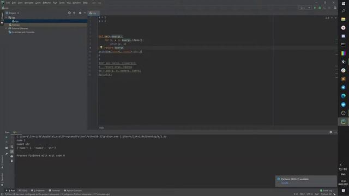Click the 'return kwargs' code line

[114, 48]
